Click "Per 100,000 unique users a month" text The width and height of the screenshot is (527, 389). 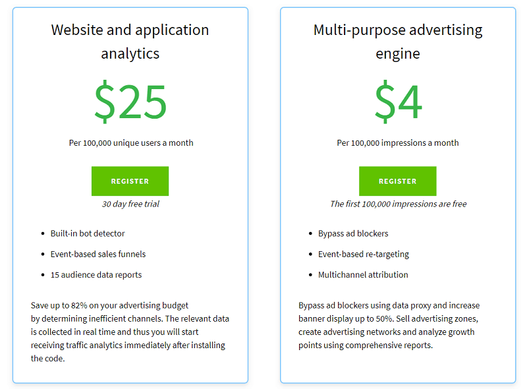tap(131, 143)
